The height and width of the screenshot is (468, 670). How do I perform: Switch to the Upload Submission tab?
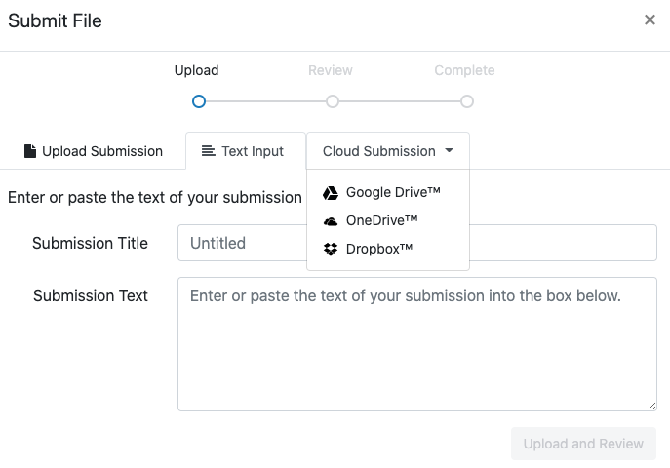94,151
